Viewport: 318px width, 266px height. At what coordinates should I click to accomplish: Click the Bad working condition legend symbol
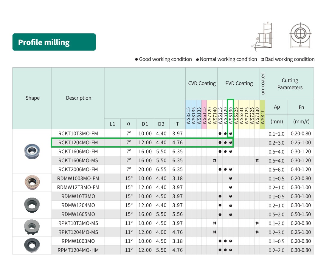[263, 59]
